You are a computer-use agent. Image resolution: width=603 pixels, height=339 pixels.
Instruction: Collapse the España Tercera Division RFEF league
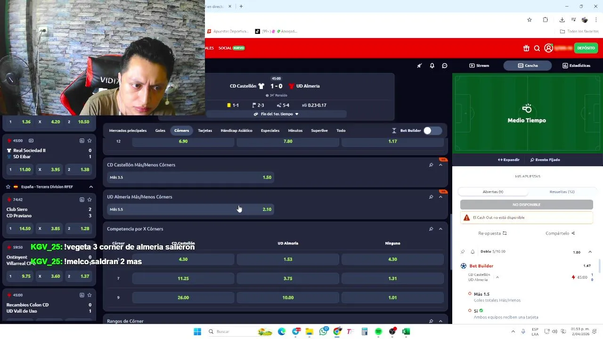pos(91,186)
